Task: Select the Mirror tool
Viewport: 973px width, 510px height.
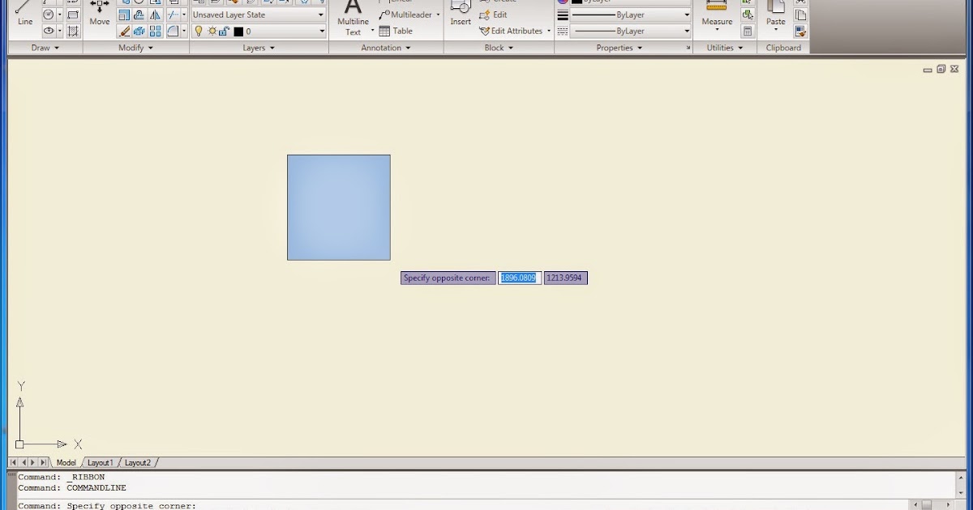Action: coord(155,15)
